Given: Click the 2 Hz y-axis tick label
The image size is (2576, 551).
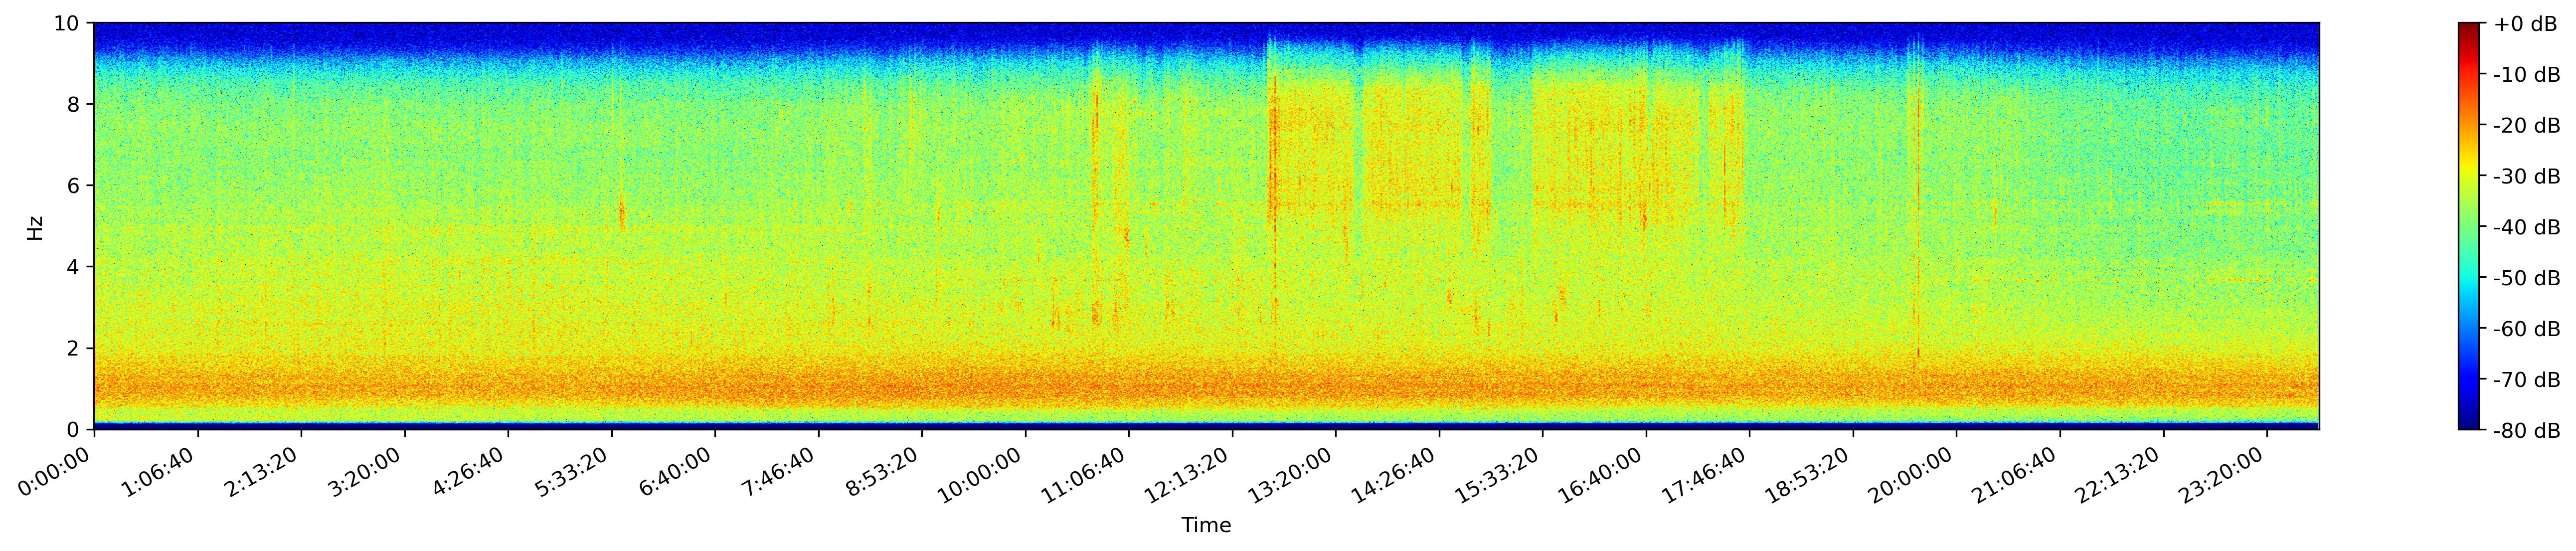Looking at the screenshot, I should point(74,349).
